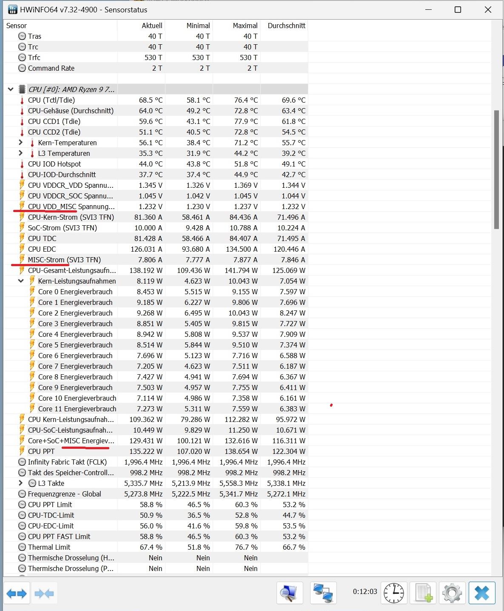The width and height of the screenshot is (504, 611).
Task: Collapse the Kern-Leistungsaufnahmen group
Action: (20, 281)
